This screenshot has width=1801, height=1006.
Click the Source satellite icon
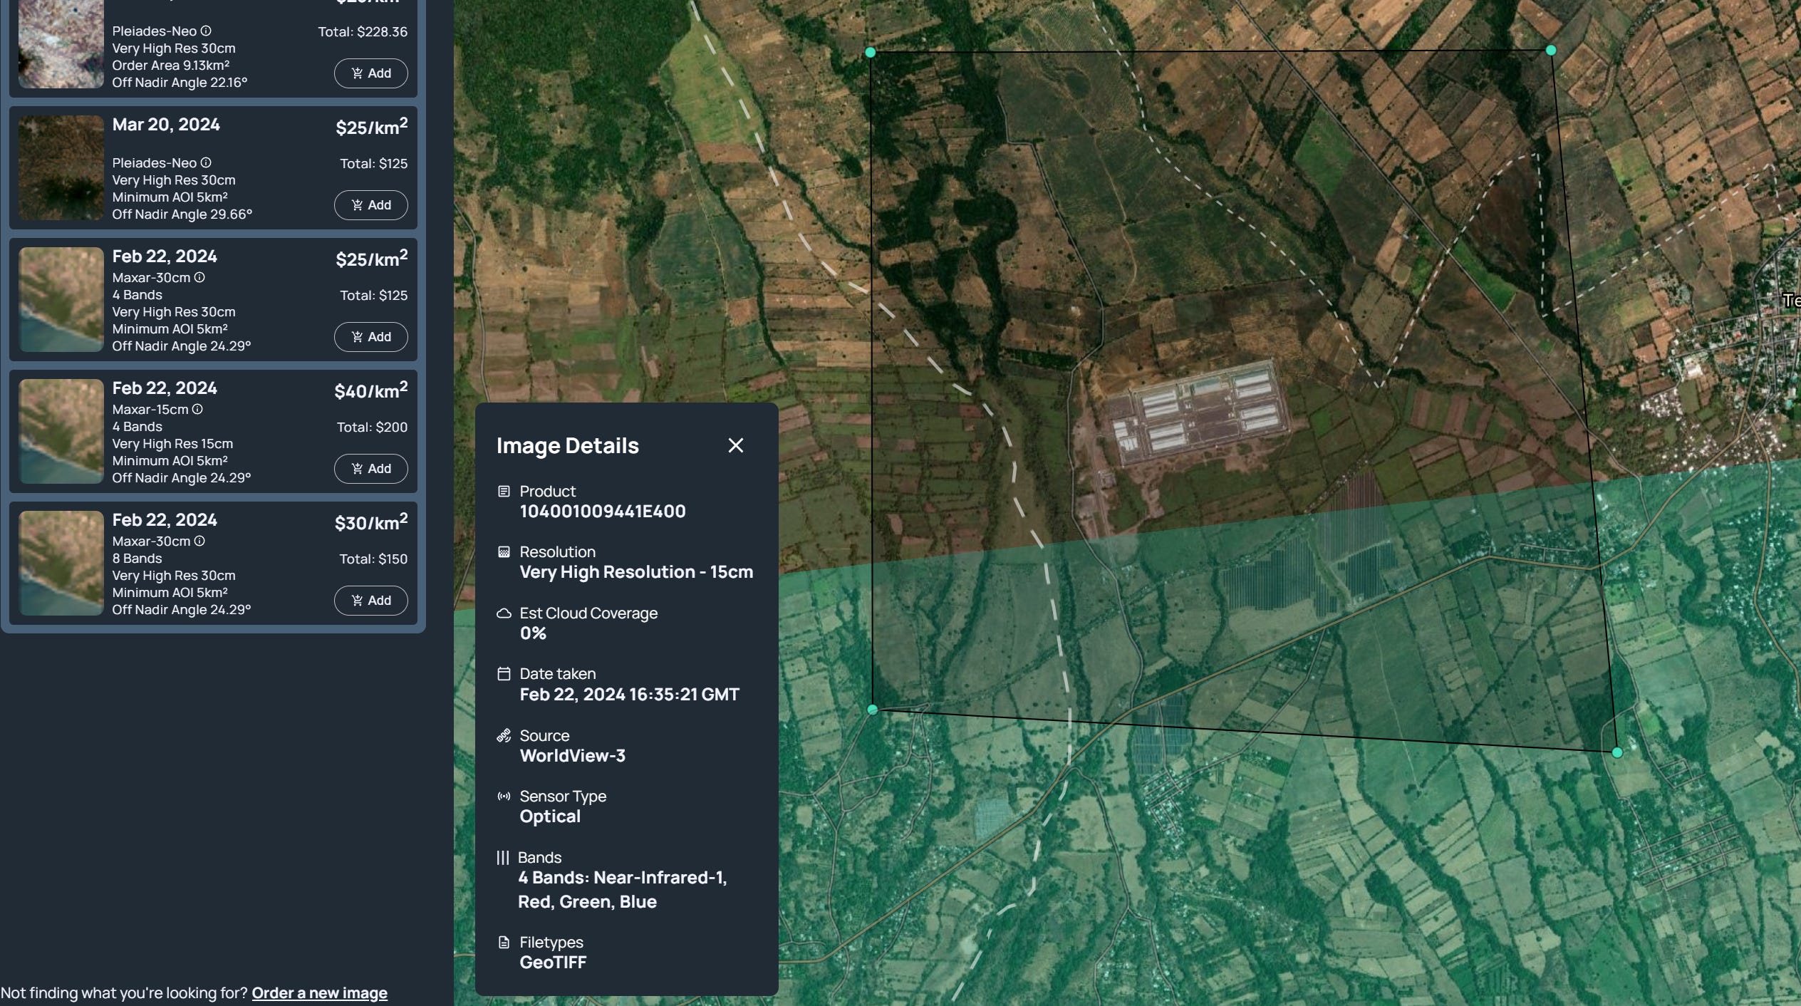coord(504,735)
